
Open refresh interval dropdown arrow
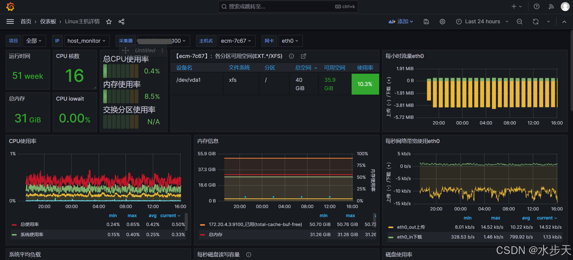(x=548, y=21)
